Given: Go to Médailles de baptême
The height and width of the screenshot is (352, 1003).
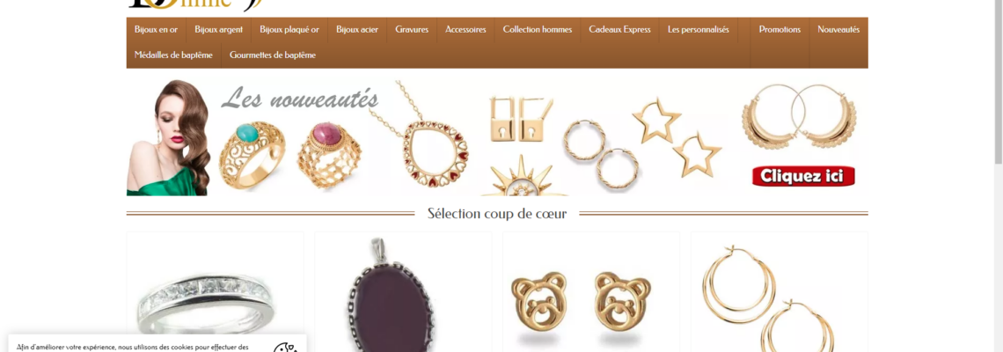Looking at the screenshot, I should (x=173, y=55).
